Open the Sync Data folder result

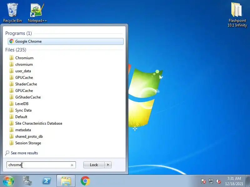[x=23, y=110]
